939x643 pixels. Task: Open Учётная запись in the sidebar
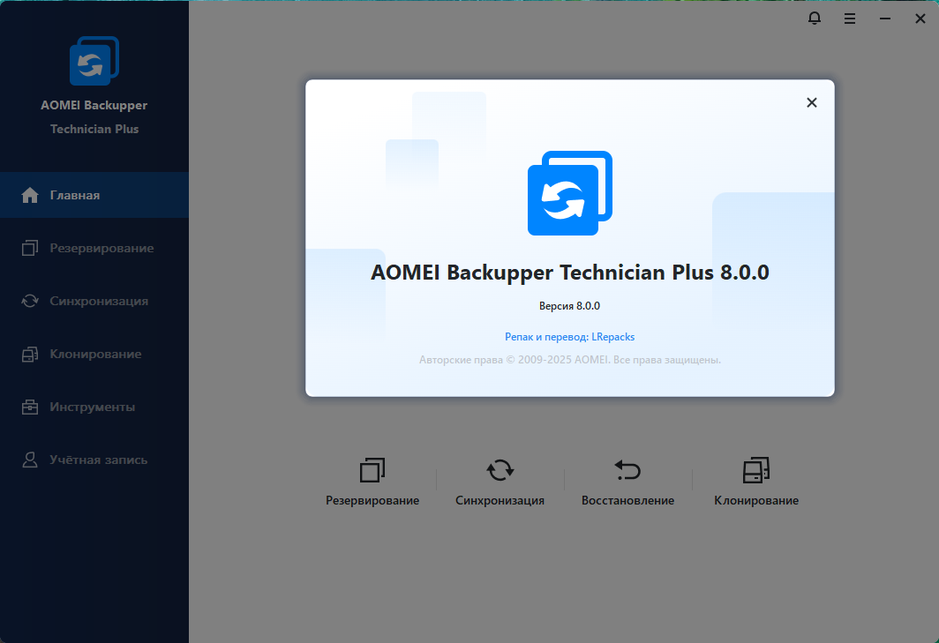click(94, 460)
